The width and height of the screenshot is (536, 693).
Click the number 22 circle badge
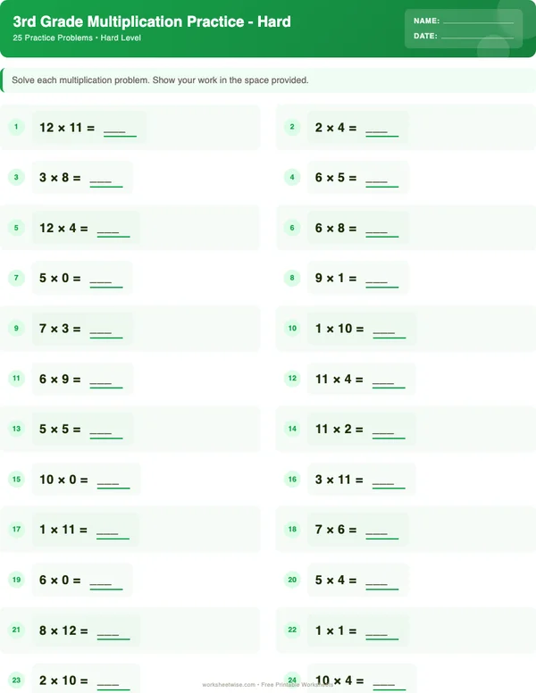[x=292, y=630]
